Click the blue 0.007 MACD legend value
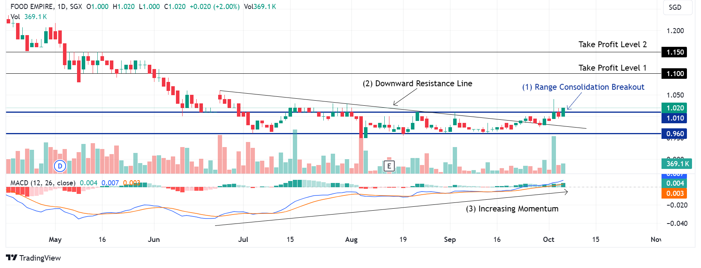 tap(110, 183)
